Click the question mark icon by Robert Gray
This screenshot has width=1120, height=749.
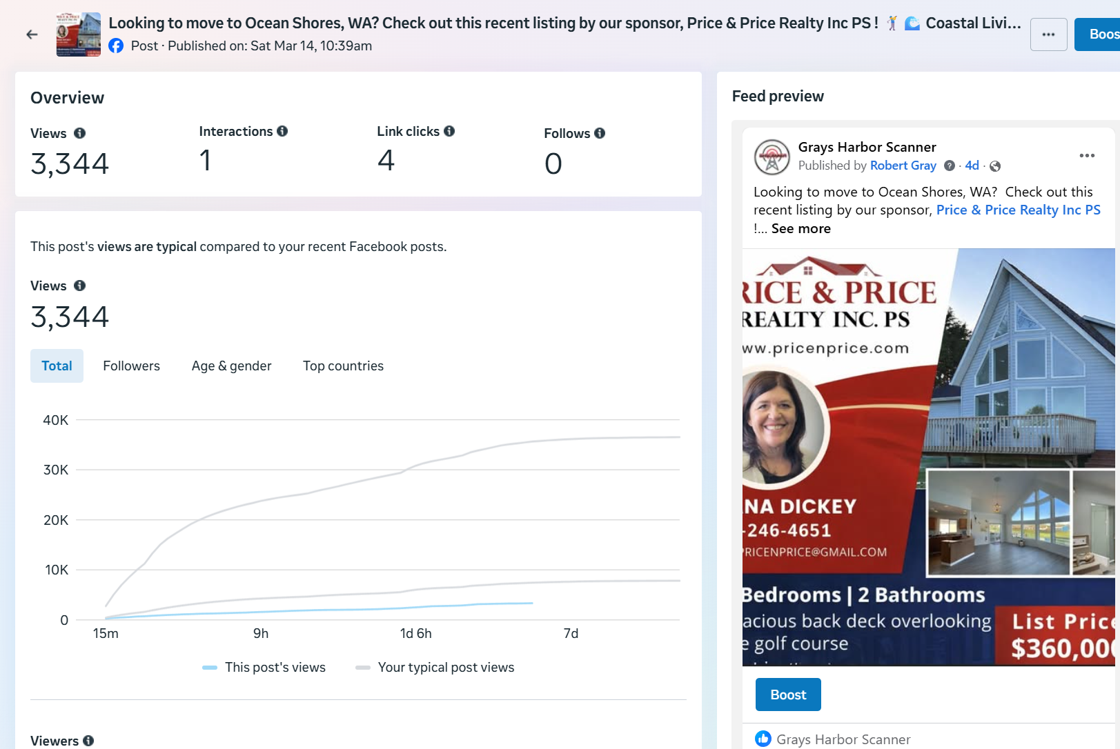click(950, 166)
